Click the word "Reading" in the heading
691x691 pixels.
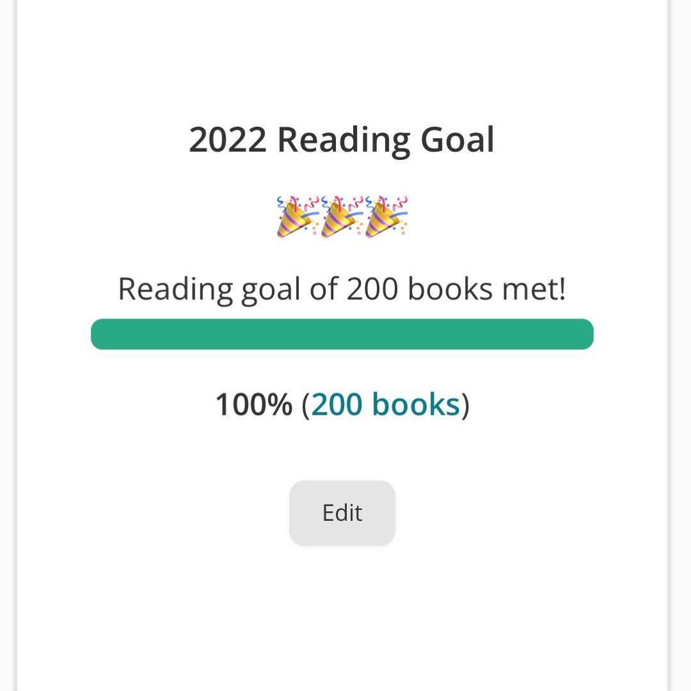click(x=342, y=139)
